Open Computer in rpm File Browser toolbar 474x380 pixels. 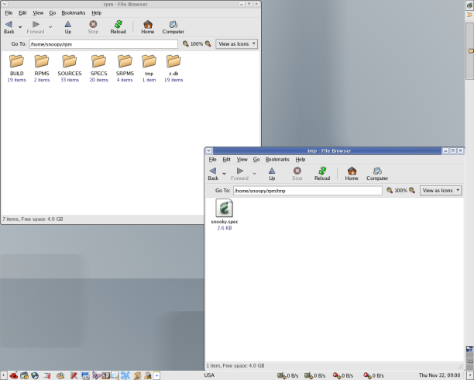(173, 24)
